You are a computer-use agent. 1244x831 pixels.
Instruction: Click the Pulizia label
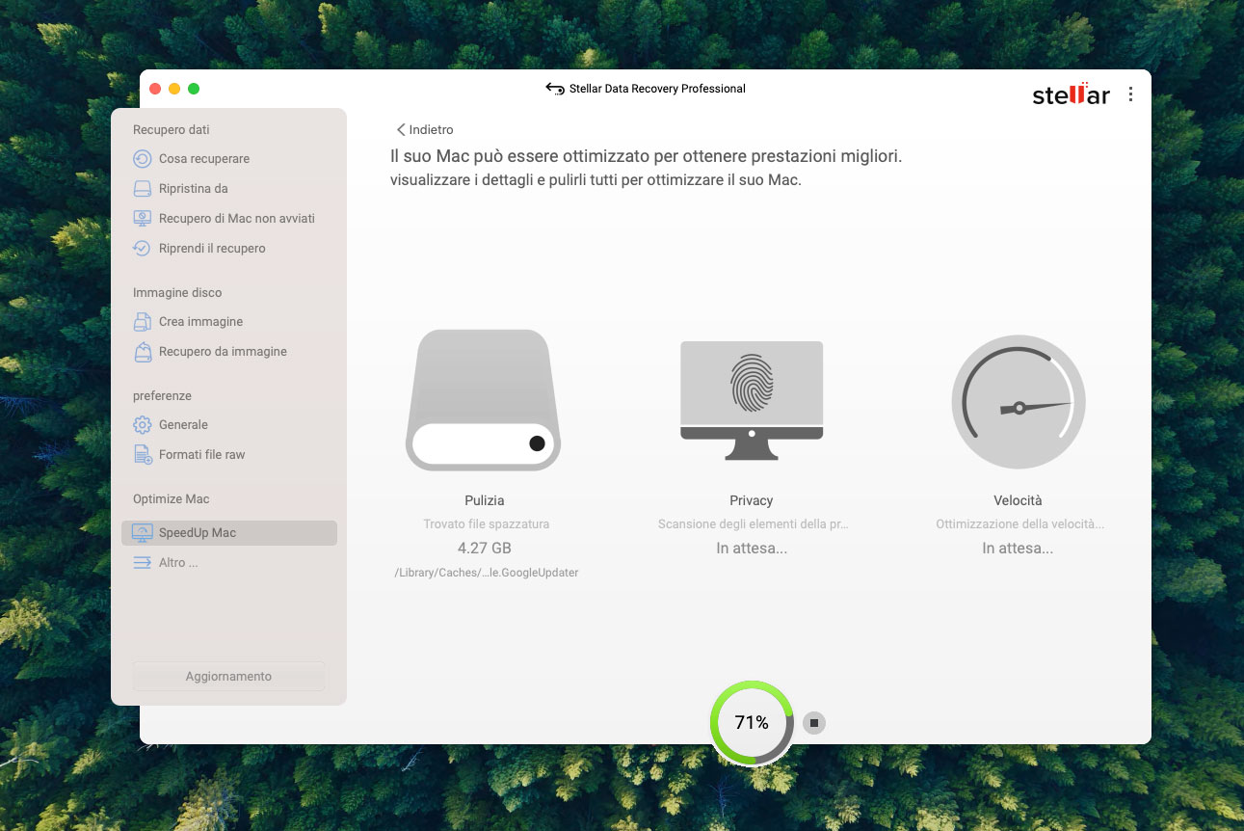pos(484,501)
